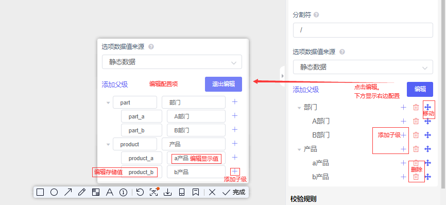Image resolution: width=446 pixels, height=205 pixels.
Task: Undo the last annotation
Action: tap(140, 193)
